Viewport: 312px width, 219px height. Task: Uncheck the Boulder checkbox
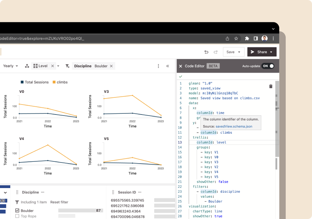pos(17,210)
